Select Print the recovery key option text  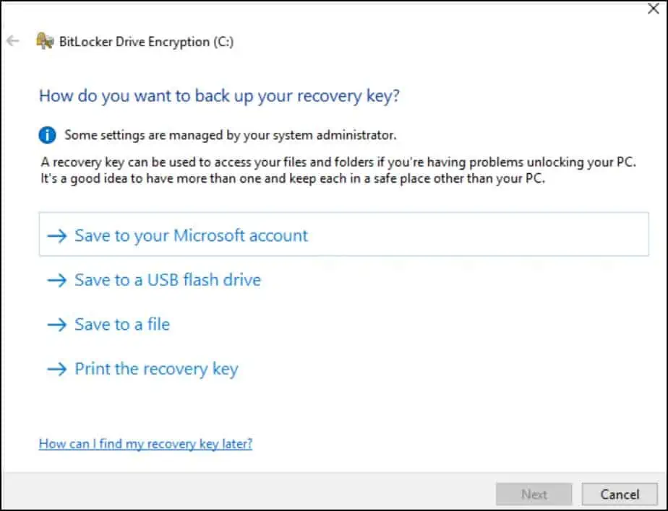156,369
